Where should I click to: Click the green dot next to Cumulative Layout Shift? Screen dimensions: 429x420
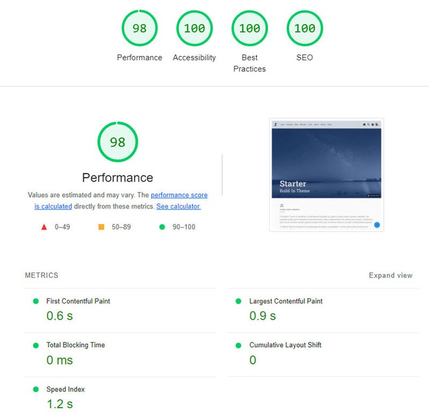(x=239, y=345)
